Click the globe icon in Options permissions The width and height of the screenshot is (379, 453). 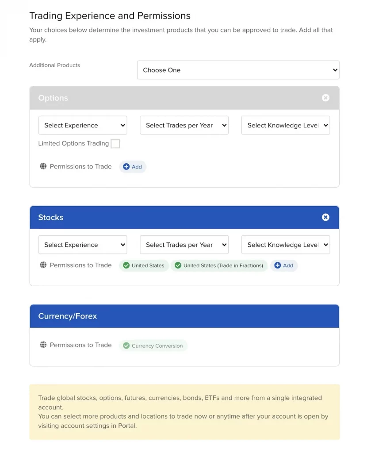click(x=43, y=166)
